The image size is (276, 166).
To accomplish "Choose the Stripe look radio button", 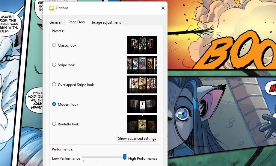I will pos(54,65).
